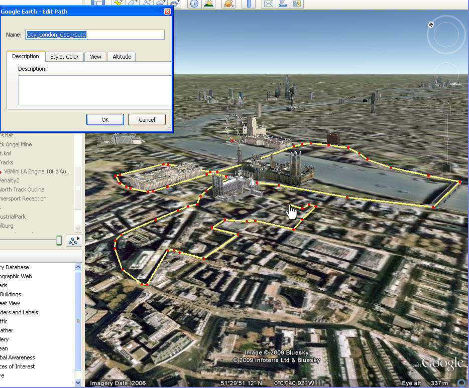Close the Edit Path dialog
This screenshot has width=469, height=388.
168,12
